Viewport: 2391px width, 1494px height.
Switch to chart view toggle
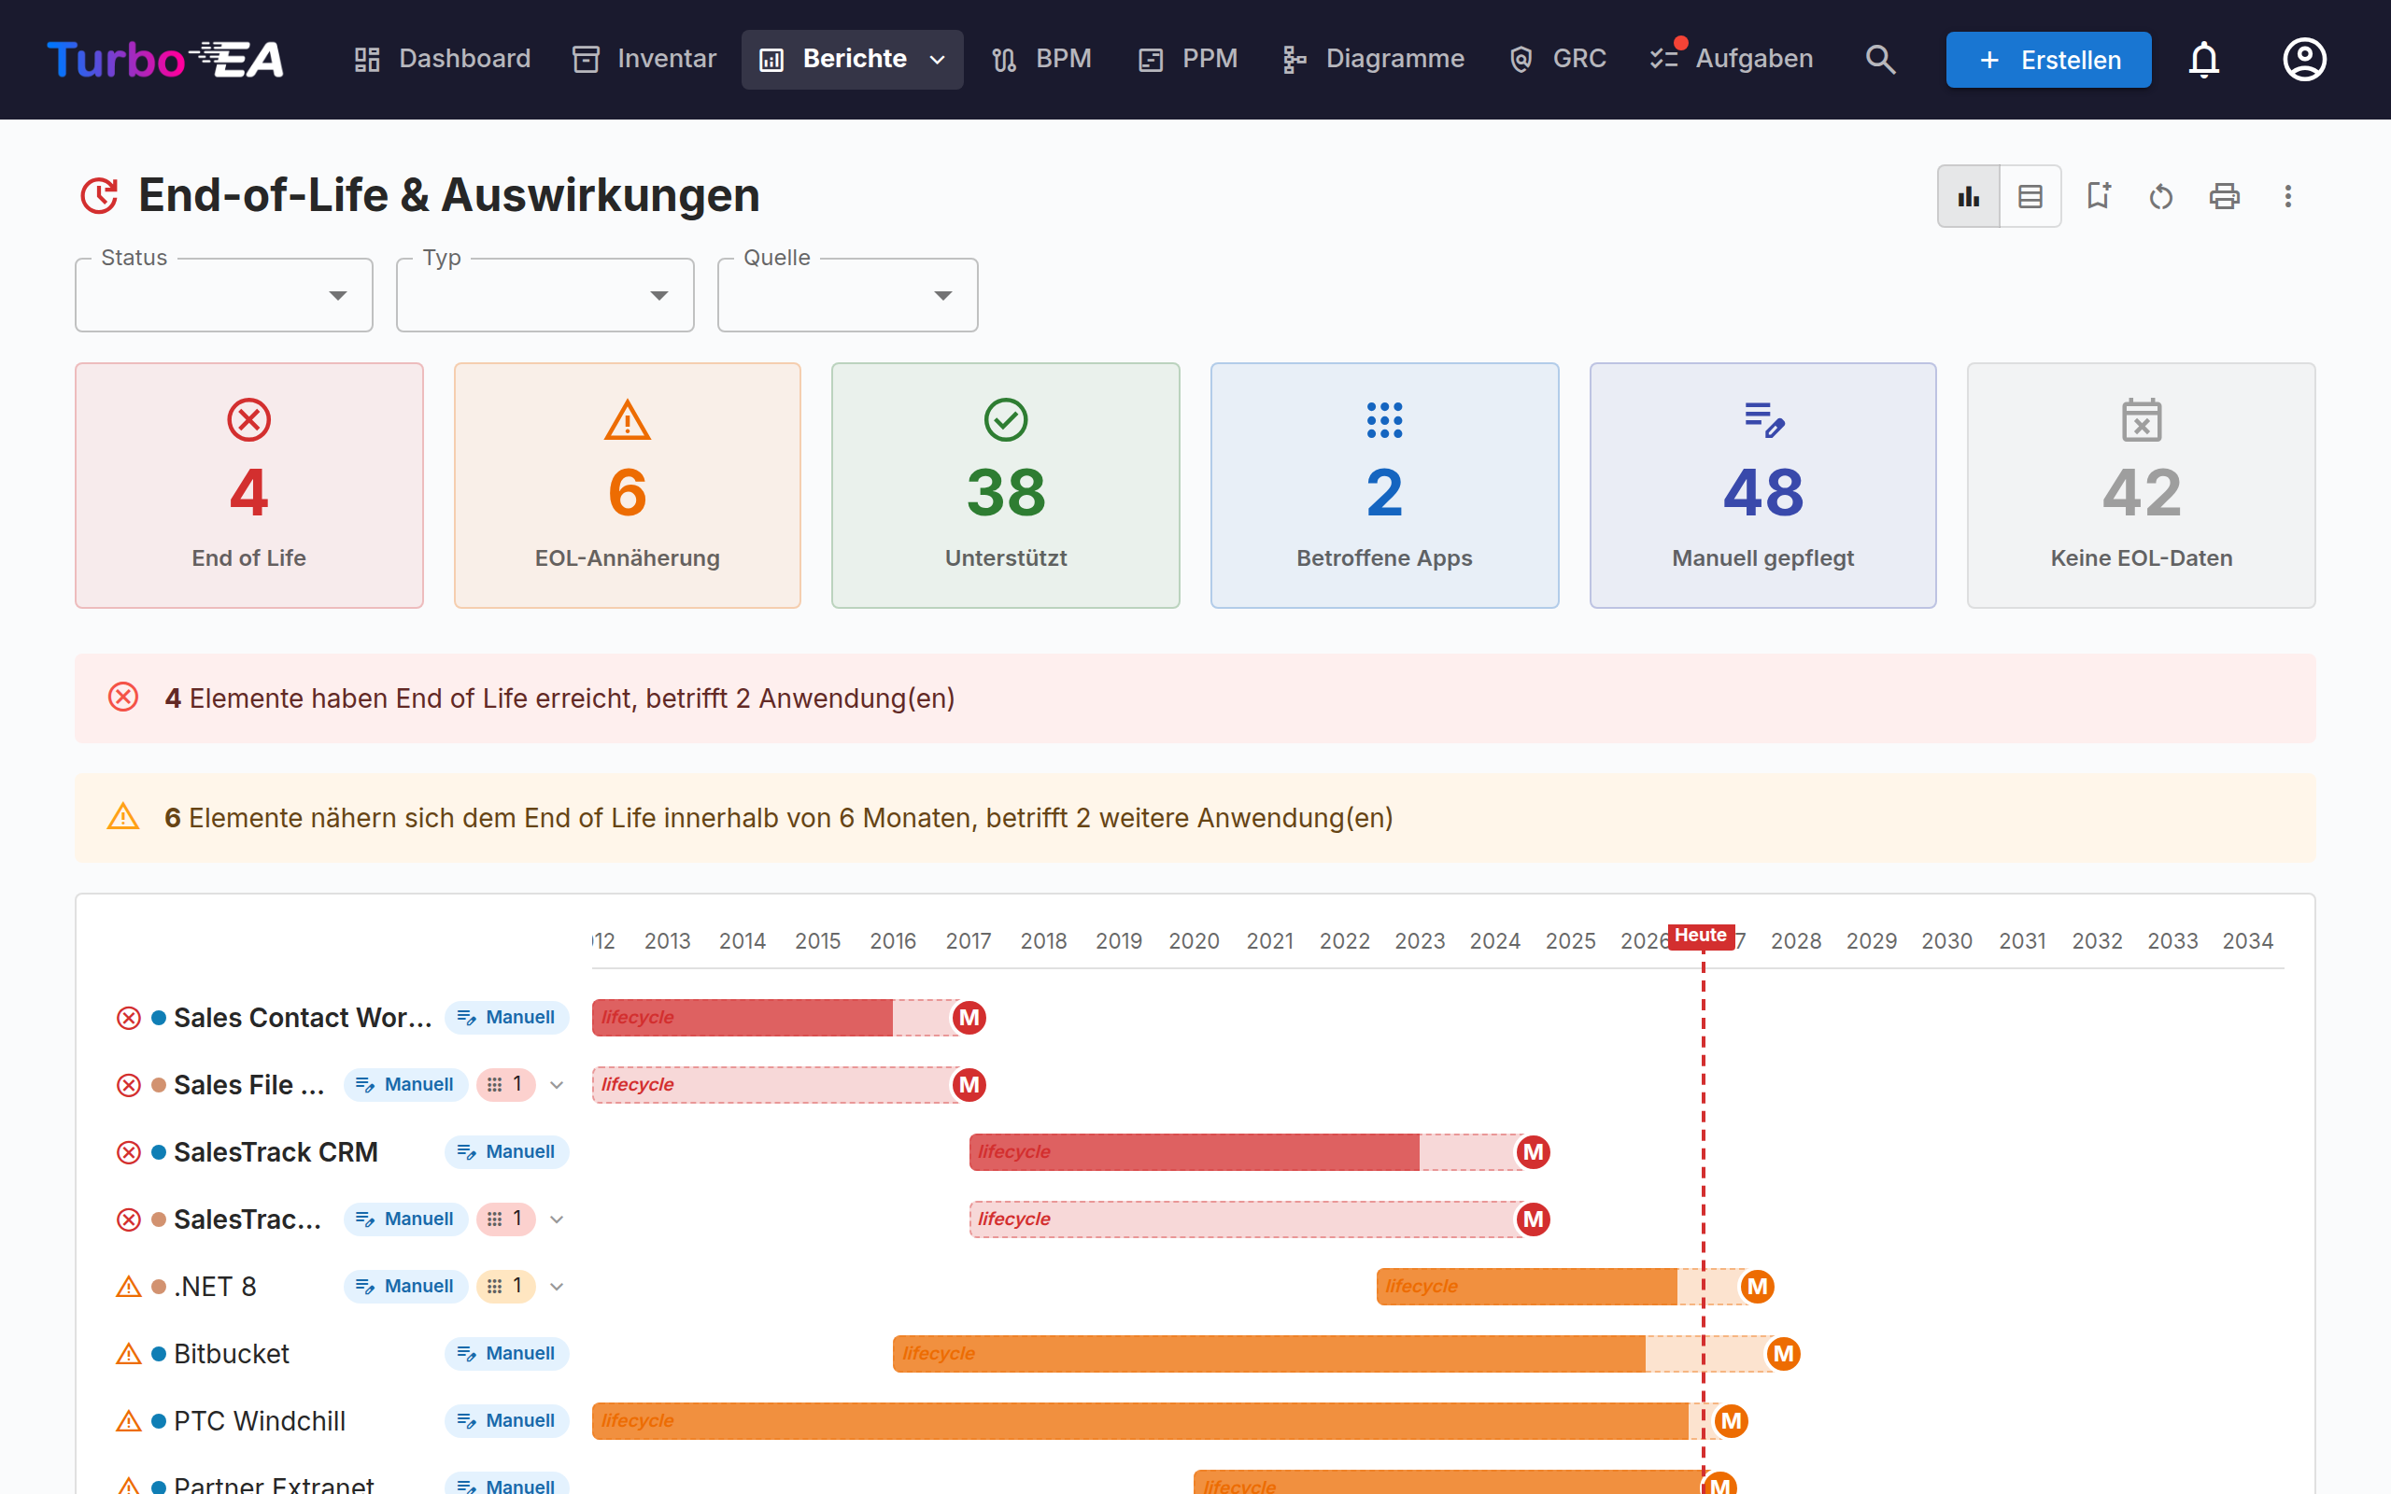click(x=1968, y=196)
